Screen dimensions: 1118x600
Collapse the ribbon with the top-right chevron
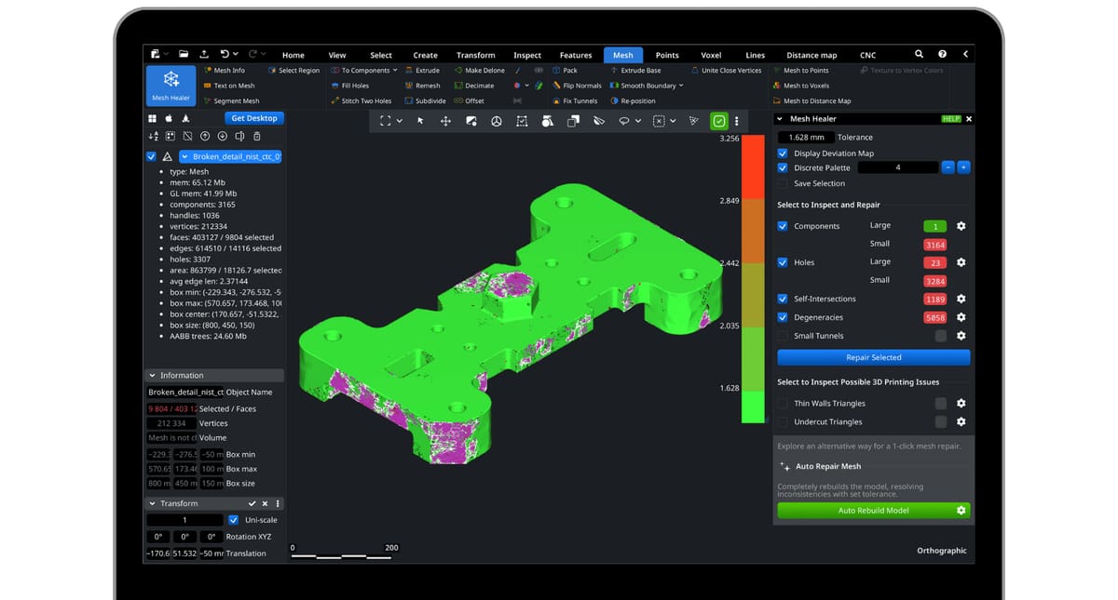[x=965, y=55]
